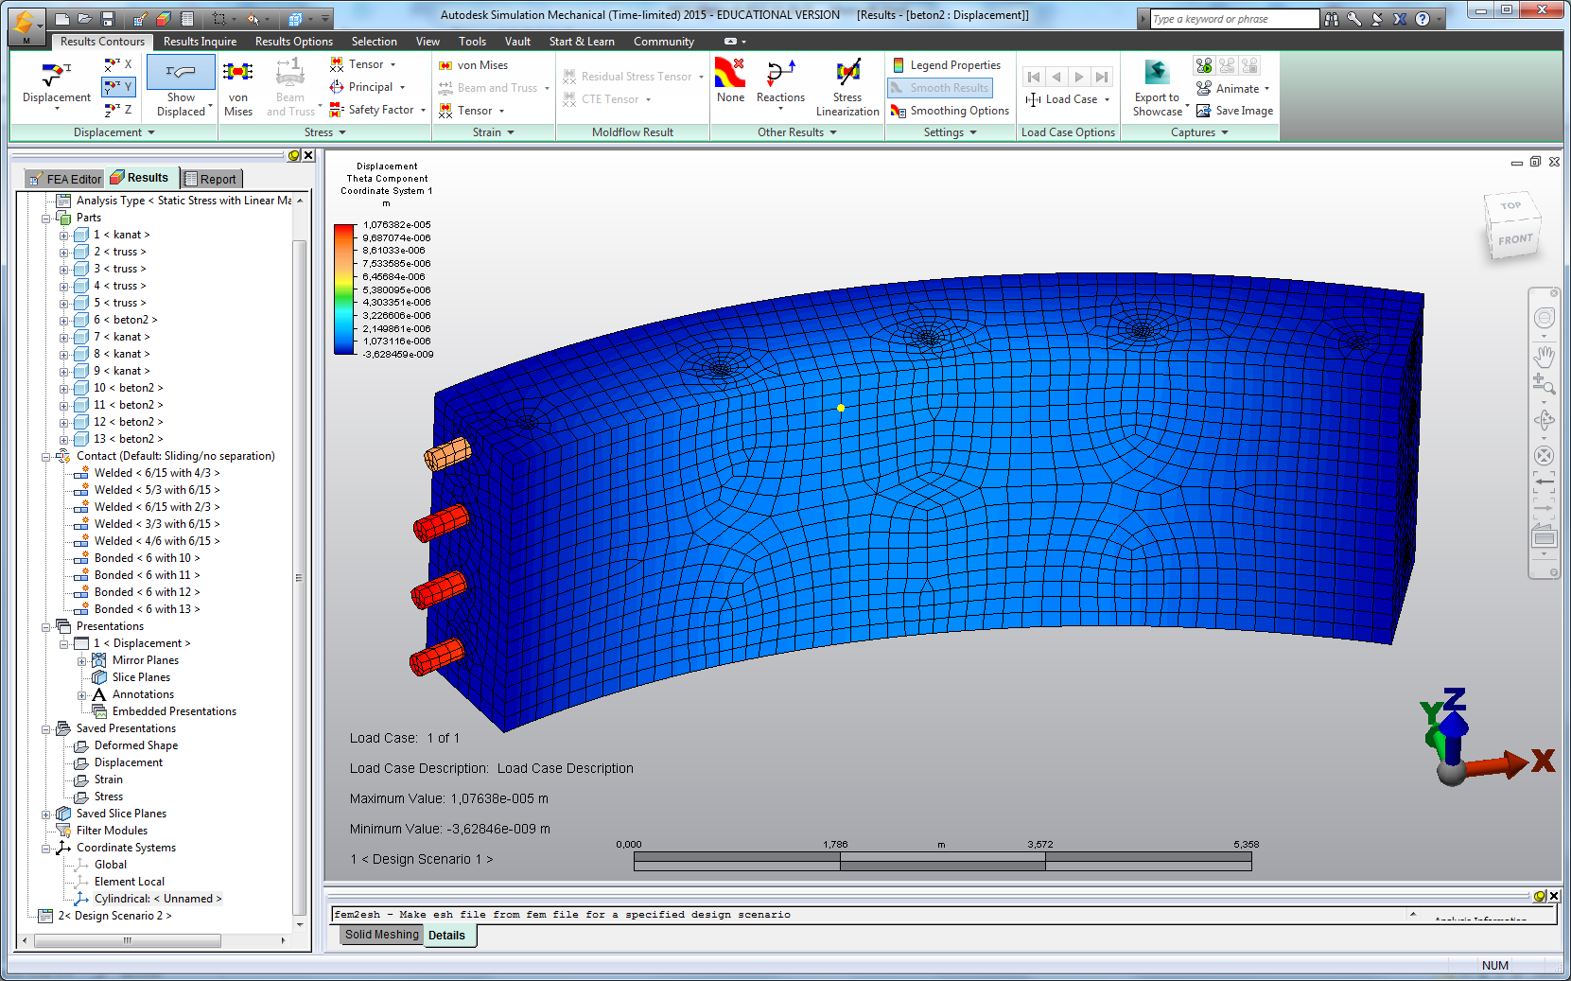The height and width of the screenshot is (981, 1571).
Task: Click the Smoothing Options button
Action: pos(951,111)
